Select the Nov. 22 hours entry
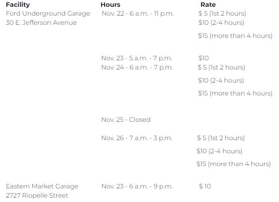The image size is (279, 202). (x=138, y=14)
